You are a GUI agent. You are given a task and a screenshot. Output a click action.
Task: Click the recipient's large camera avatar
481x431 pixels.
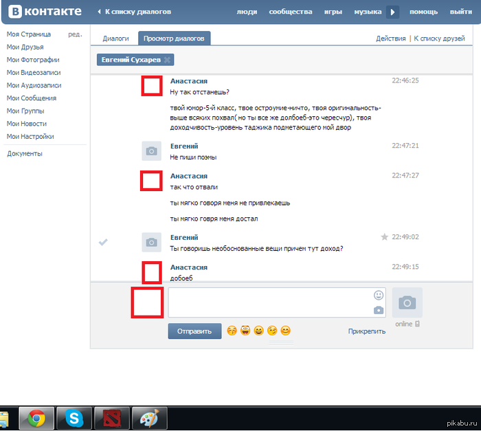click(x=407, y=302)
